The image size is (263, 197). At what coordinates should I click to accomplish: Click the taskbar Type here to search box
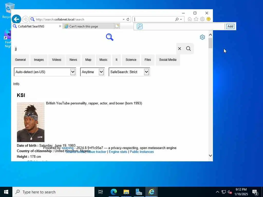tap(53, 192)
